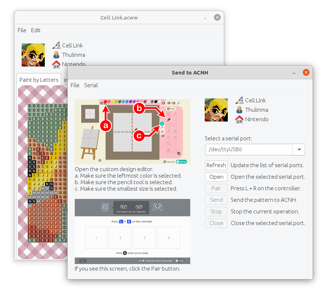
Task: Click 'Thulinma' author text in Send to ACNH
Action: pos(257,110)
